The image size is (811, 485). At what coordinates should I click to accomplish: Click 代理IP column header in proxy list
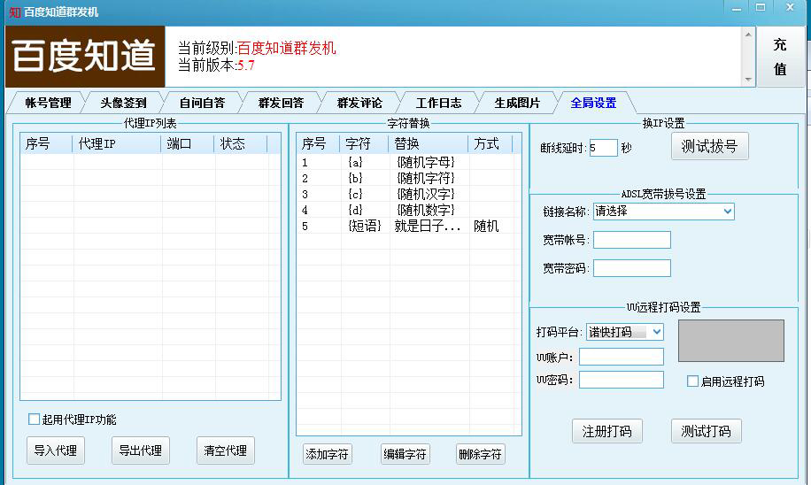point(117,143)
